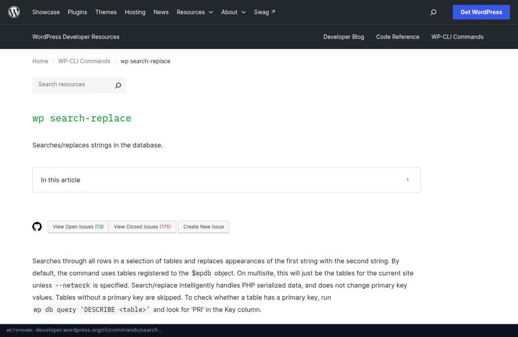This screenshot has height=337, width=518.
Task: Click the Home breadcrumb link
Action: [40, 61]
